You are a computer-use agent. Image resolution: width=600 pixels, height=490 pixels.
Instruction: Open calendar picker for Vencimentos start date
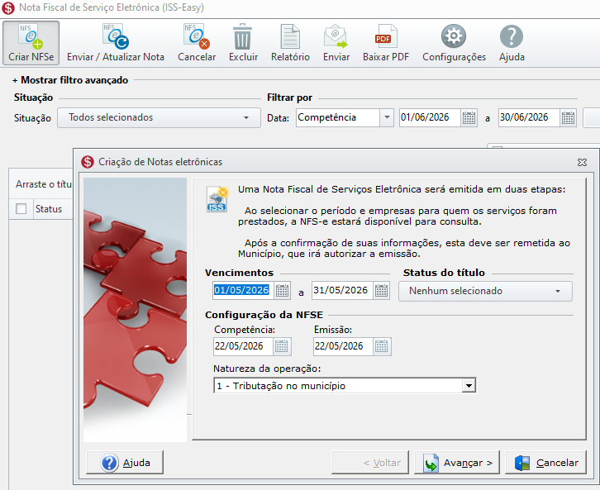[283, 290]
